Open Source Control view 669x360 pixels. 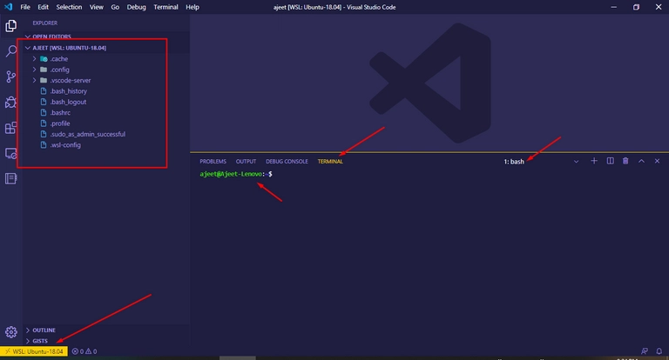coord(10,77)
